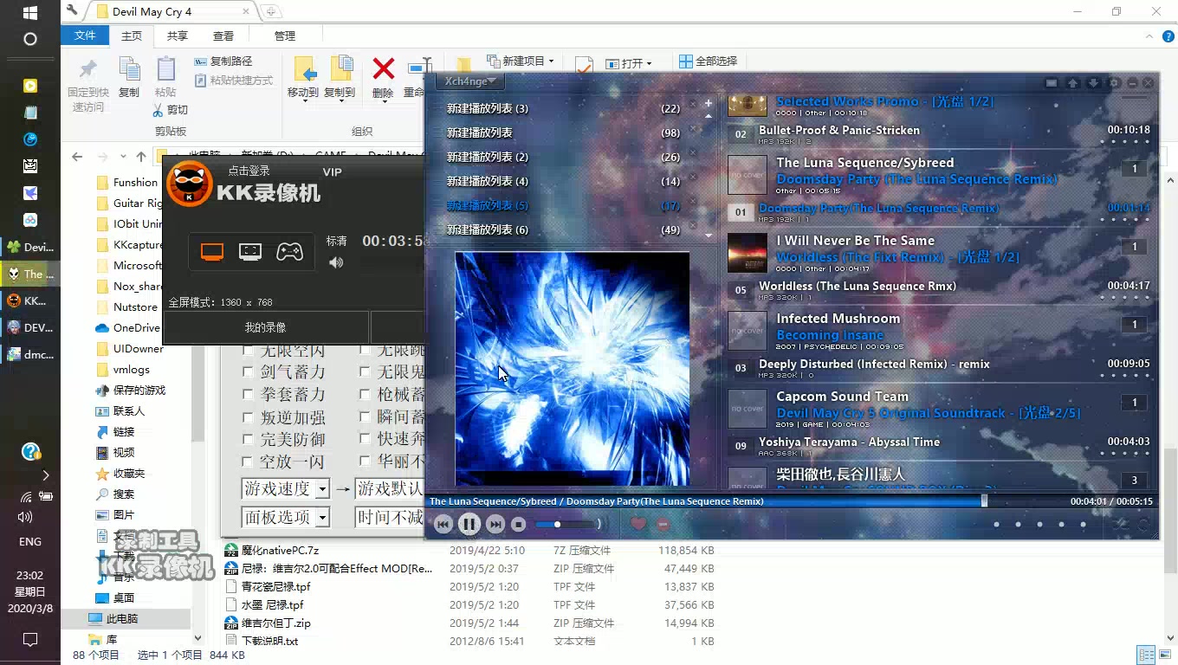This screenshot has width=1178, height=665.
Task: Select fullscreen recording mode in KK recorder
Action: click(x=212, y=252)
